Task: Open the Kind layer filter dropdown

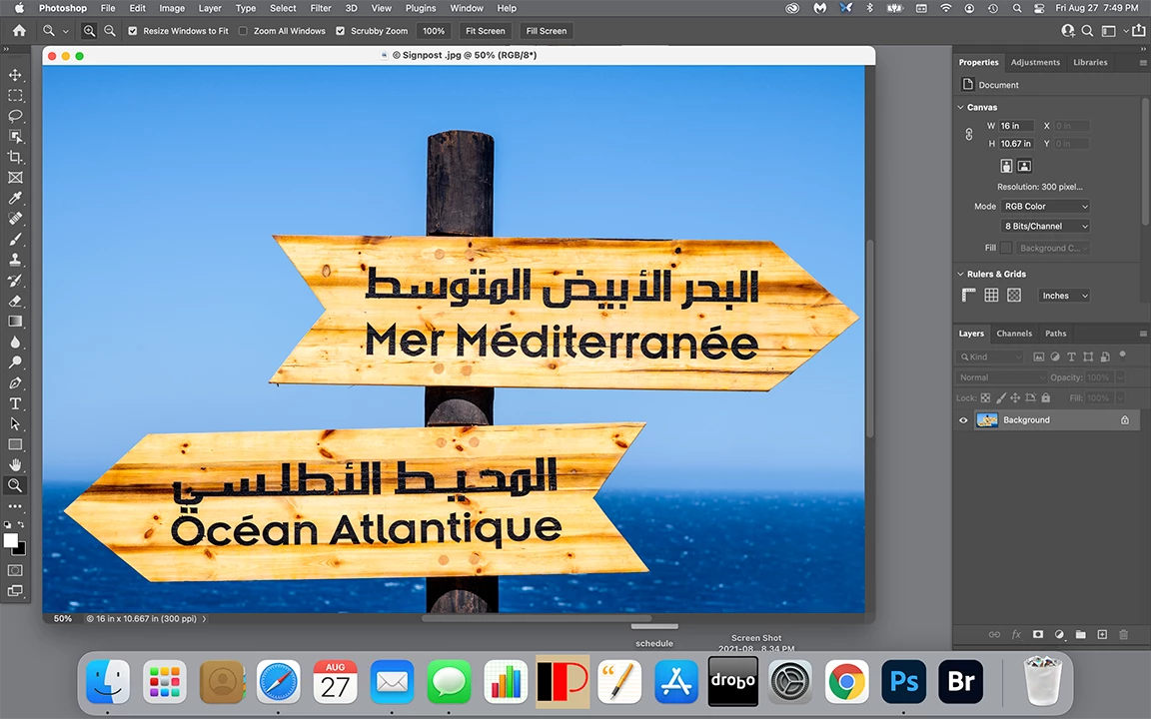Action: (x=989, y=357)
